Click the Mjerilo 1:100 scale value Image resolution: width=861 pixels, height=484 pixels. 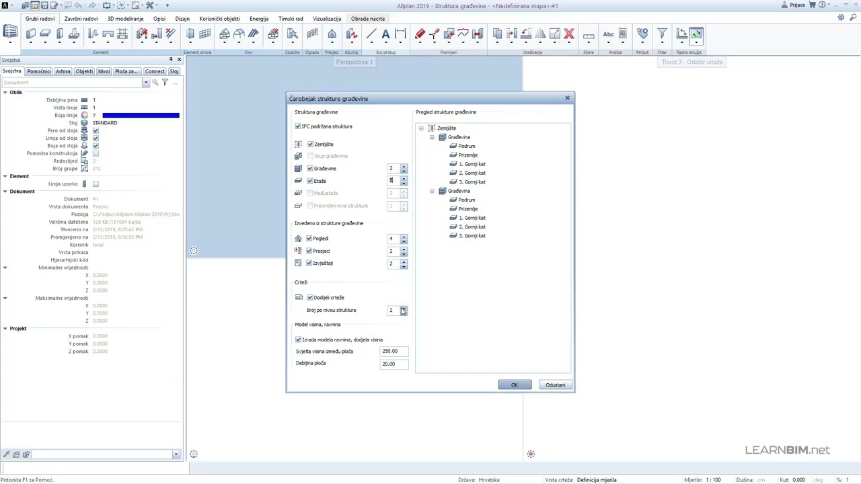pyautogui.click(x=712, y=480)
